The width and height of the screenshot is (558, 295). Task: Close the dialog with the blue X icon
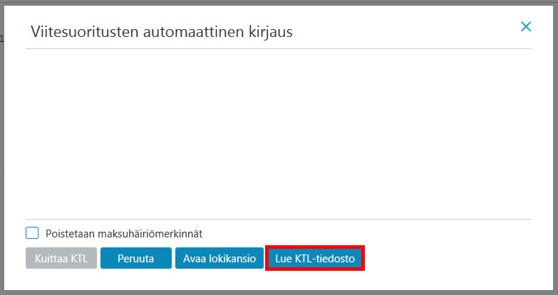click(526, 26)
